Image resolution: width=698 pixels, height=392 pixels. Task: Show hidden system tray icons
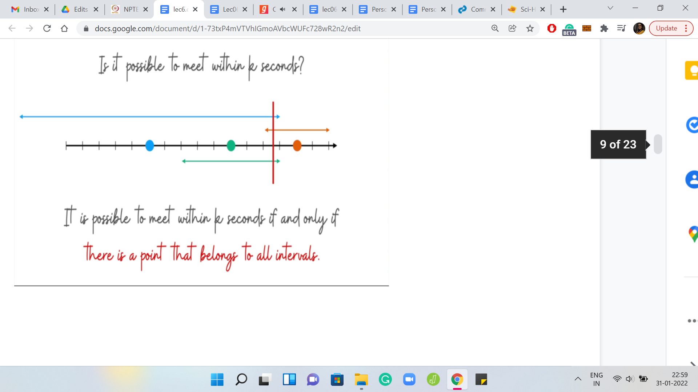coord(578,379)
